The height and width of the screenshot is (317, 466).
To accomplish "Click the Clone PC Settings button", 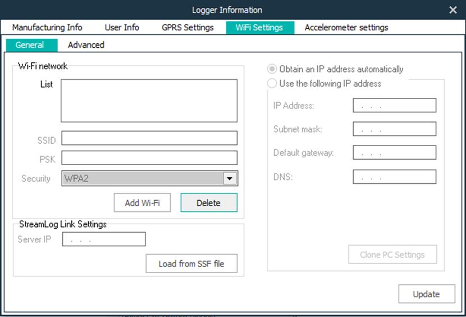I will (392, 255).
